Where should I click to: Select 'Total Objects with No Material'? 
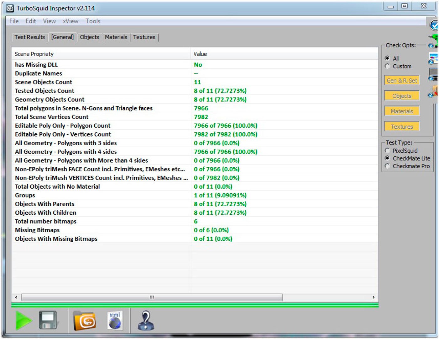pos(195,187)
